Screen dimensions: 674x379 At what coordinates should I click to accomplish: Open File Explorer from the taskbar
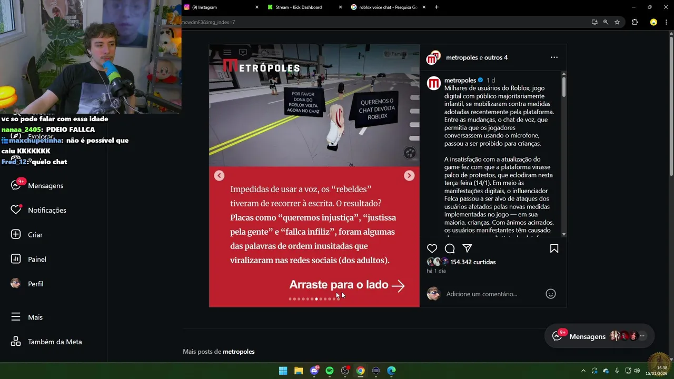click(299, 371)
